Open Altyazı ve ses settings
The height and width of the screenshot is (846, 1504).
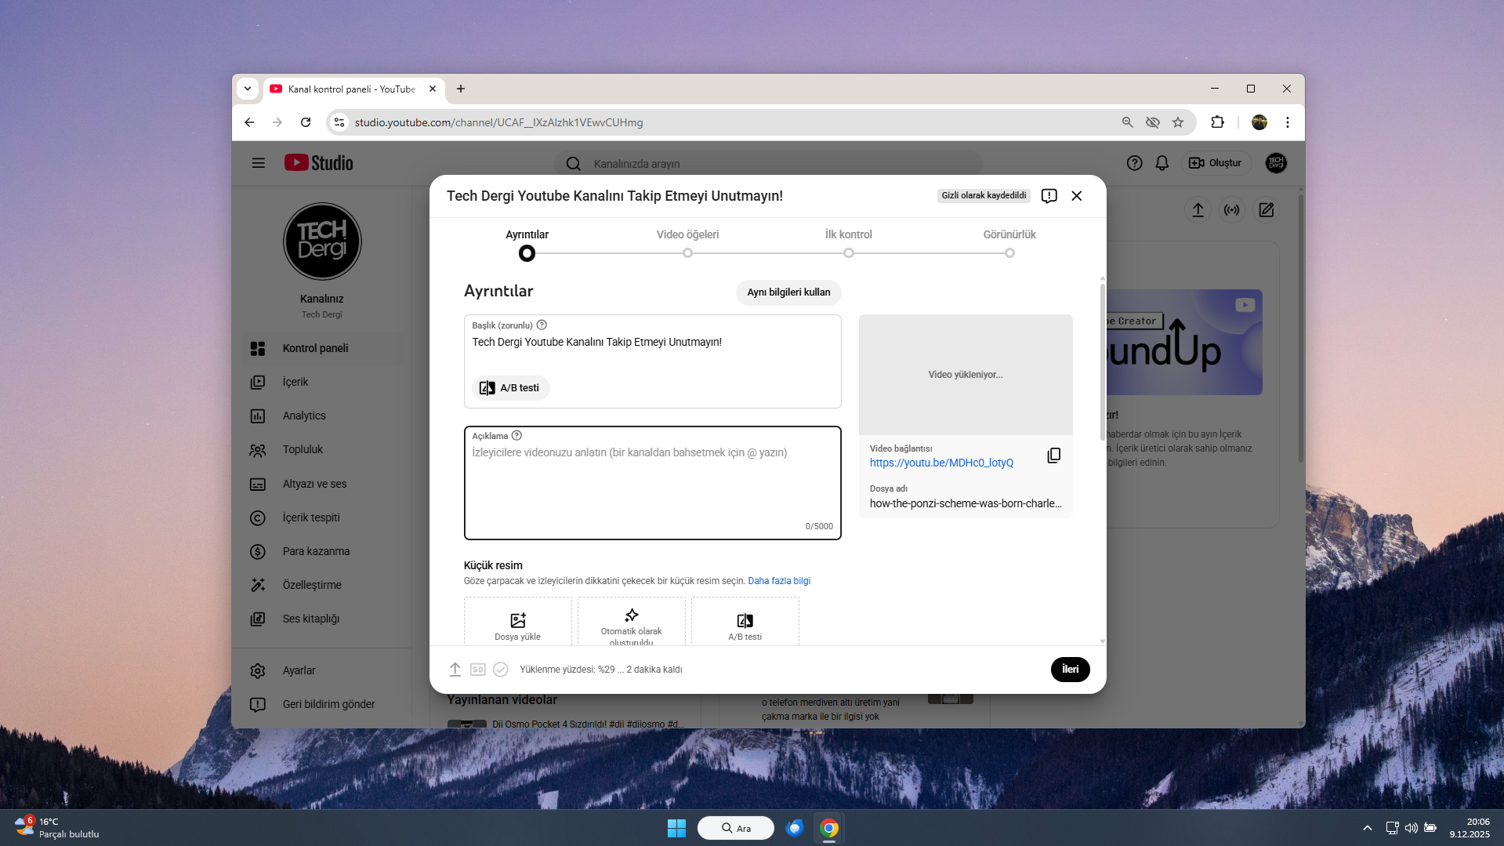point(314,484)
